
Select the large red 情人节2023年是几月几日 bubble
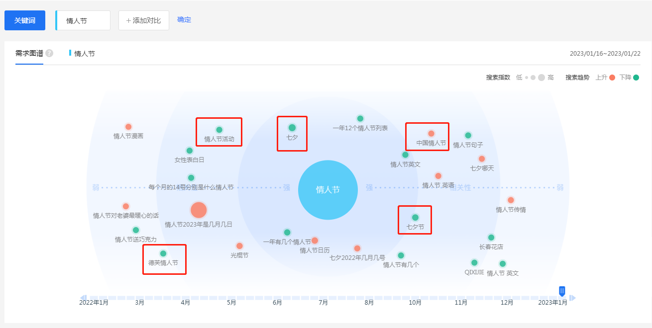(199, 210)
